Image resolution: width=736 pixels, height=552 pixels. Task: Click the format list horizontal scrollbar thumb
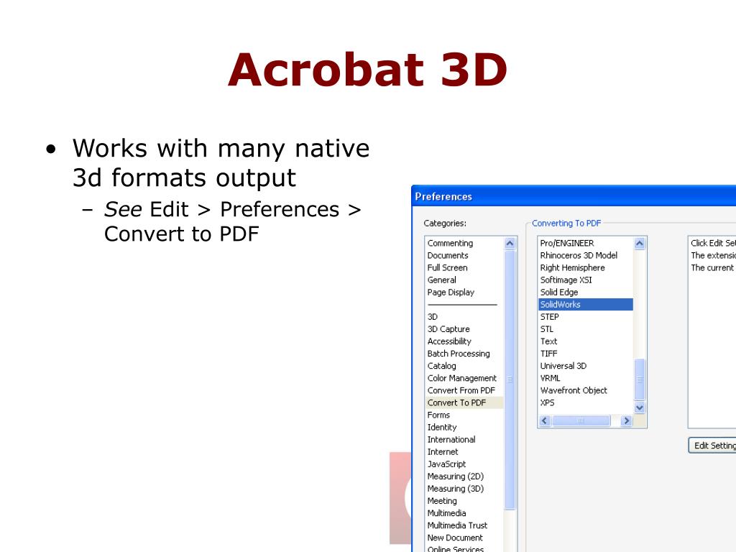[x=581, y=420]
